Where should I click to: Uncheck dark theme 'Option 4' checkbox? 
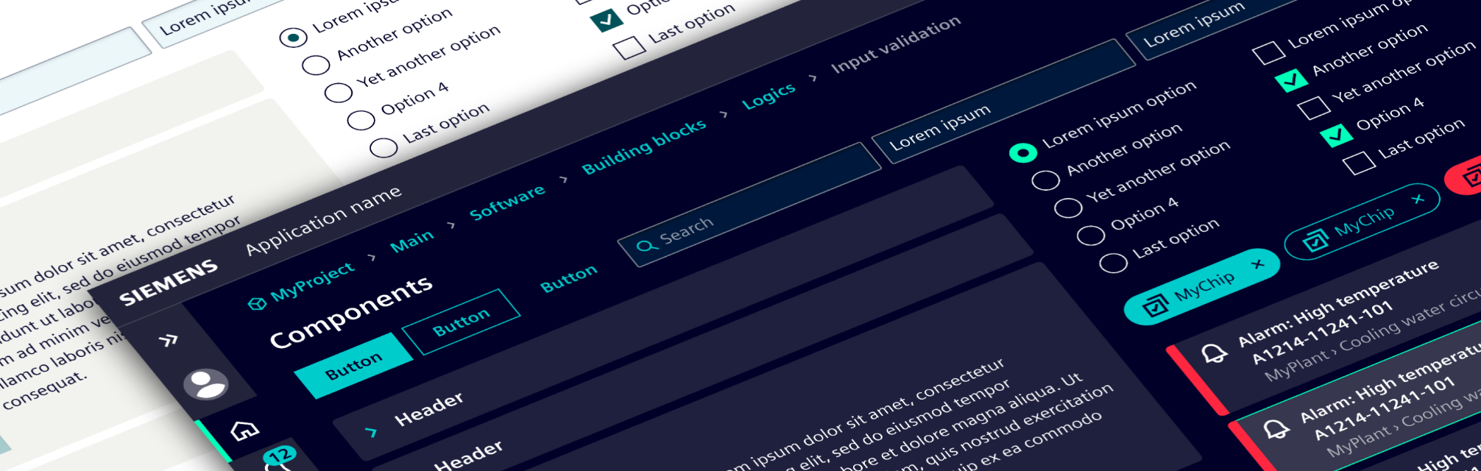[1335, 135]
